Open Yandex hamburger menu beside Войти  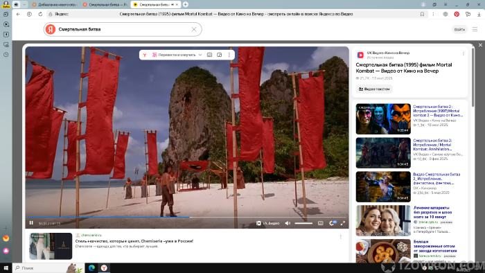pos(475,29)
